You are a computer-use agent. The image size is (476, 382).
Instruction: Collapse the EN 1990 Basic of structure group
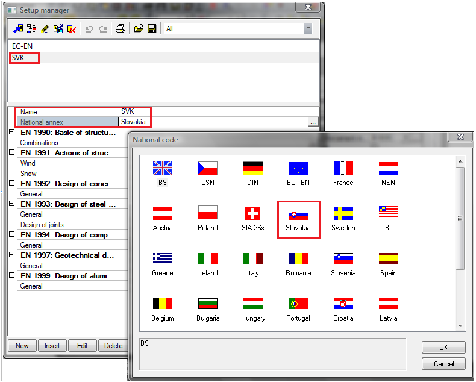pos(12,132)
